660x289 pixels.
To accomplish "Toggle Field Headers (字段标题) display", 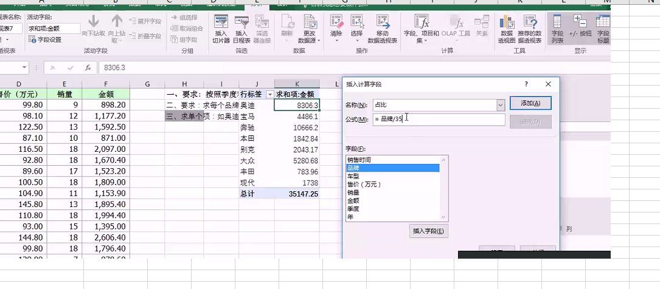I will pos(603,29).
